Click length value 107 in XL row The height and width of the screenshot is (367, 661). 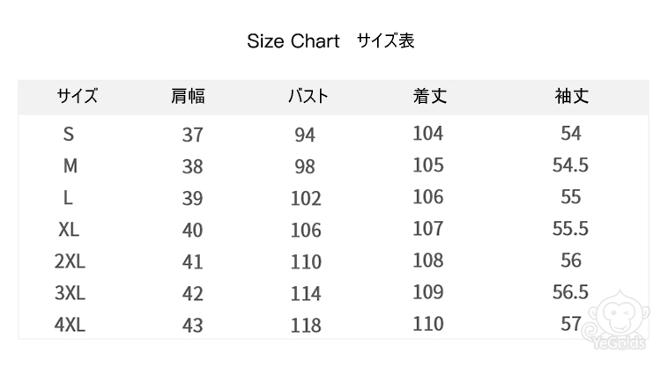(x=428, y=229)
